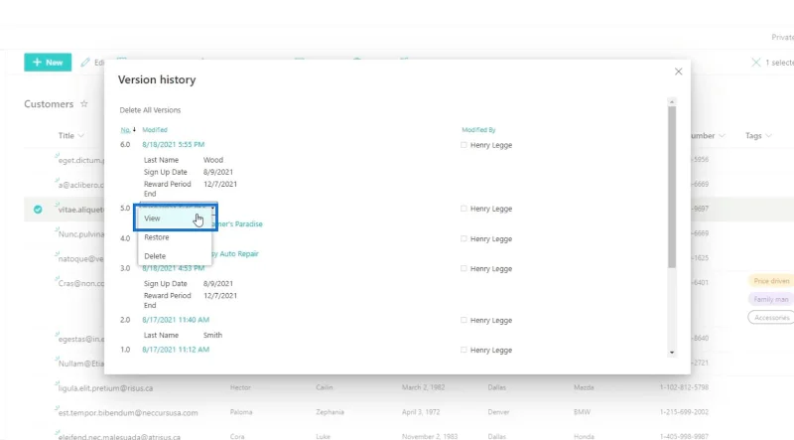Click the Edit pencil icon in toolbar
Image resolution: width=794 pixels, height=440 pixels.
[85, 63]
